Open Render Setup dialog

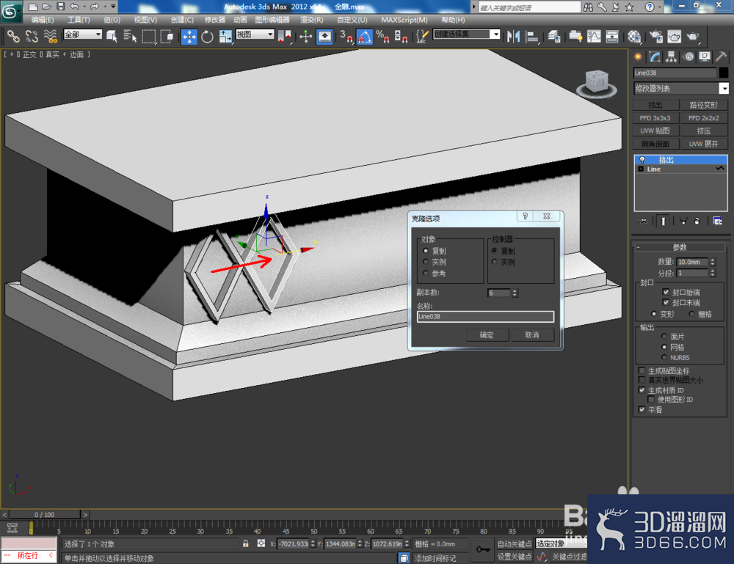point(655,37)
